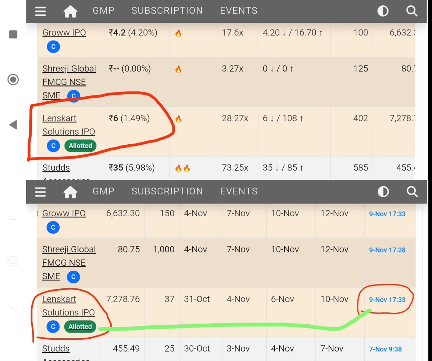
Task: Open the Studds link in the 455.49 row
Action: pos(56,348)
